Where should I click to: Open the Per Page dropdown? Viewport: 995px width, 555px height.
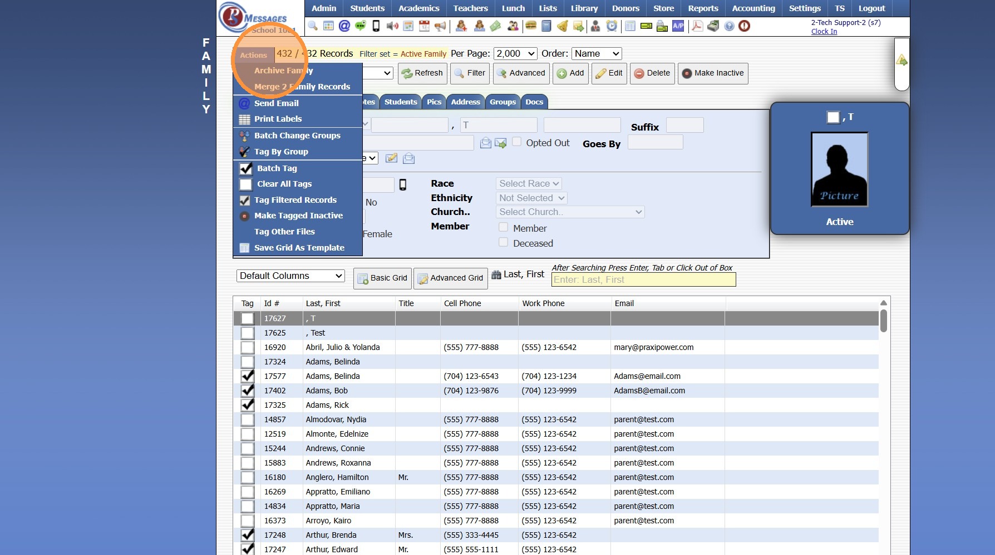pos(515,54)
